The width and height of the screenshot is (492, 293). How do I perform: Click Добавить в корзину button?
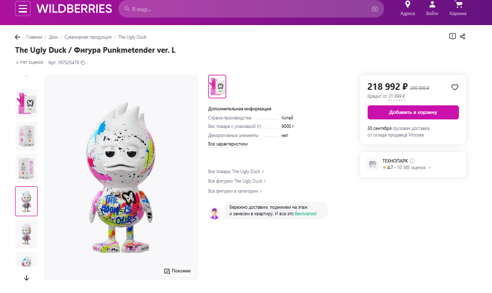pyautogui.click(x=413, y=112)
